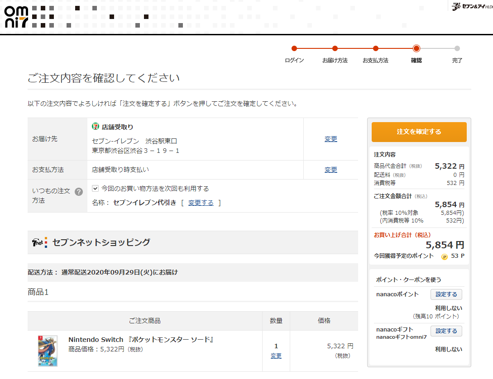Click the 今回獲得予定のポイント label
Viewport: 493px width, 379px height.
404,256
